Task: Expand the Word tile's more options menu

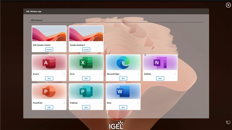Action: (138, 103)
